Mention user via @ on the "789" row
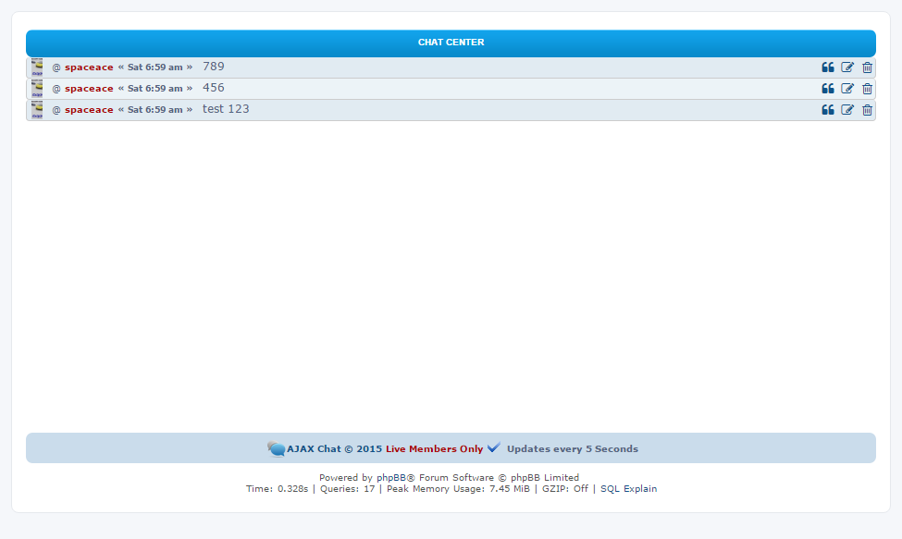This screenshot has width=902, height=539. pyautogui.click(x=56, y=67)
